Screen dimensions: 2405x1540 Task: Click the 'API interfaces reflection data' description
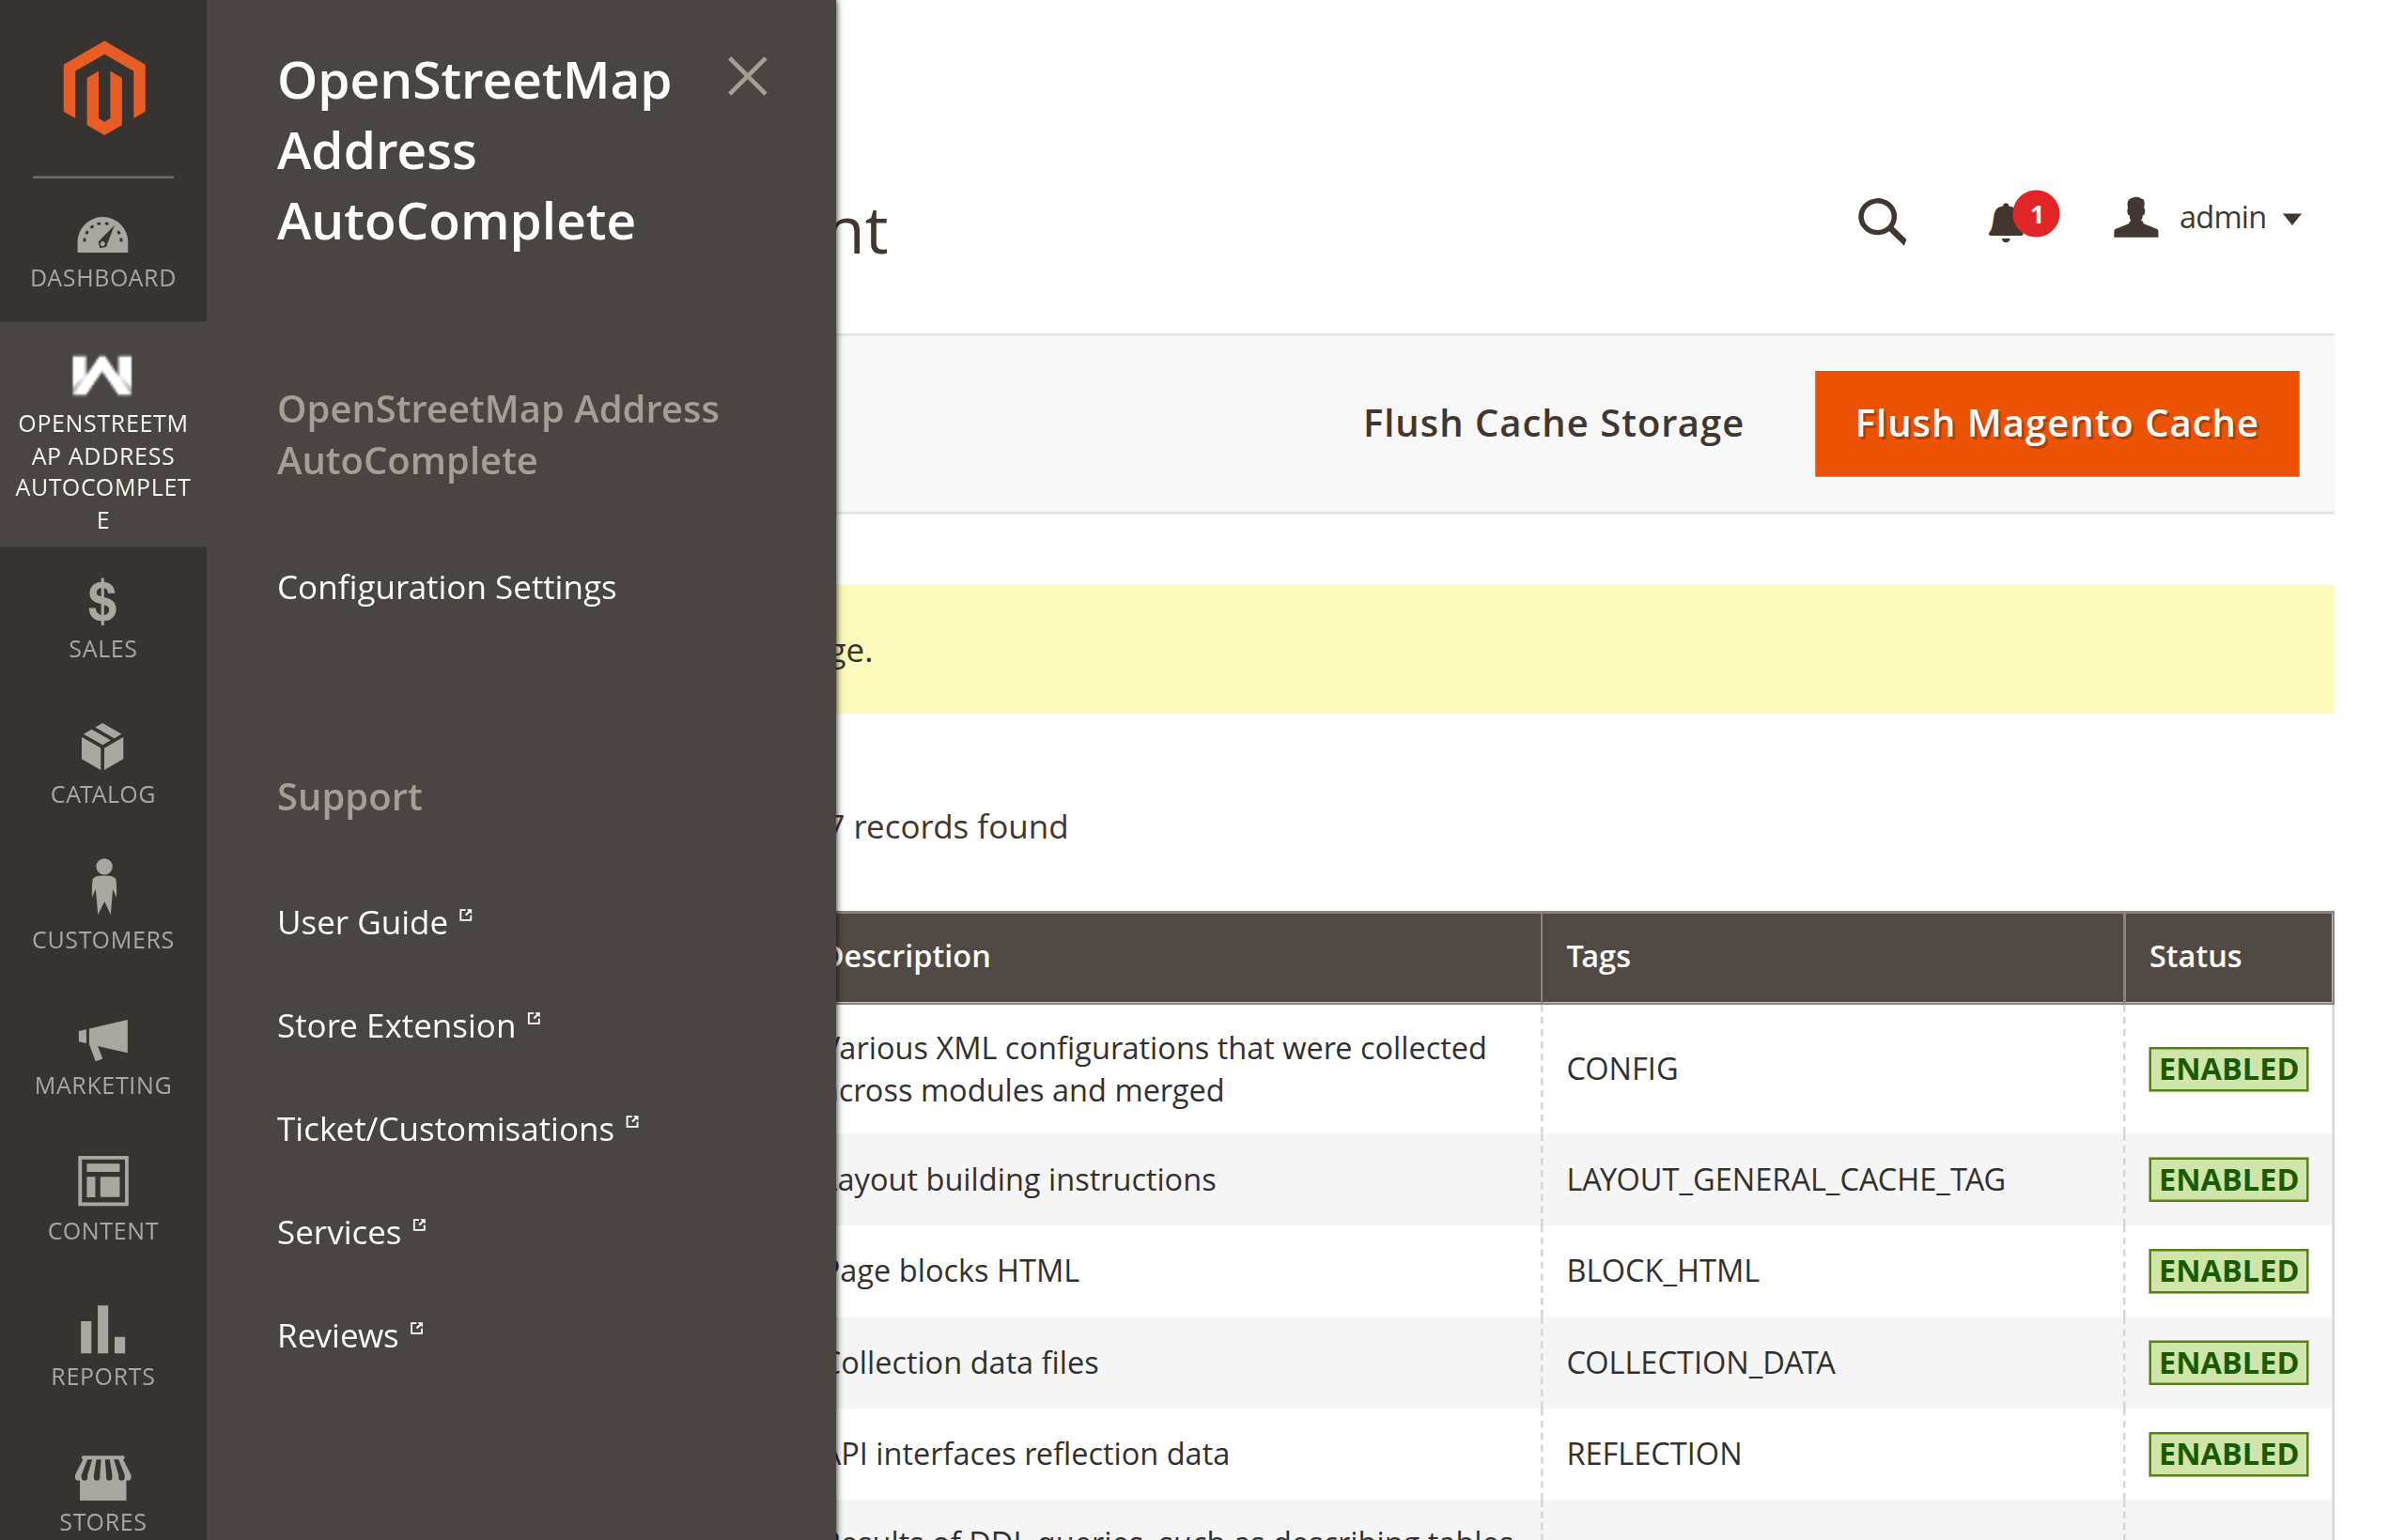coord(1032,1453)
